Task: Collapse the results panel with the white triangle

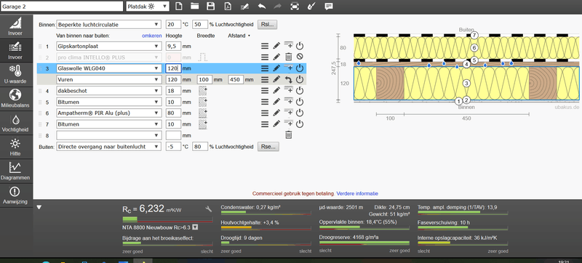Action: 39,208
